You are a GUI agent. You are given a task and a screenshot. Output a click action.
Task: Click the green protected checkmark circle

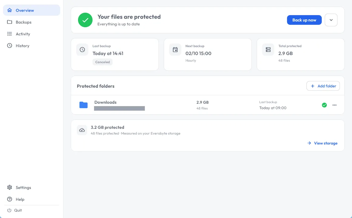tap(85, 20)
